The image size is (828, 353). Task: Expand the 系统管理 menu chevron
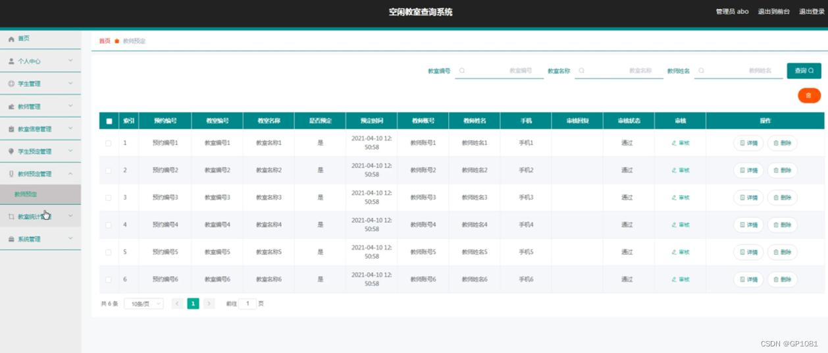[70, 239]
